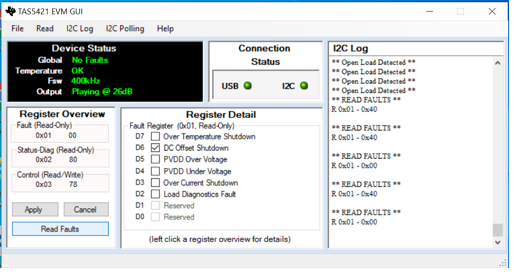
Task: Click the Read Faults button
Action: coord(60,229)
